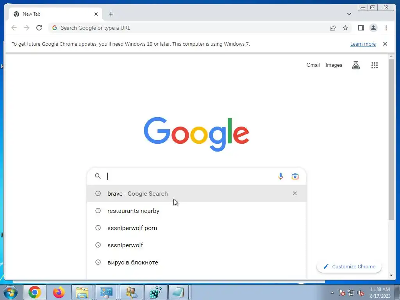
Task: Open Gmail link
Action: (313, 65)
